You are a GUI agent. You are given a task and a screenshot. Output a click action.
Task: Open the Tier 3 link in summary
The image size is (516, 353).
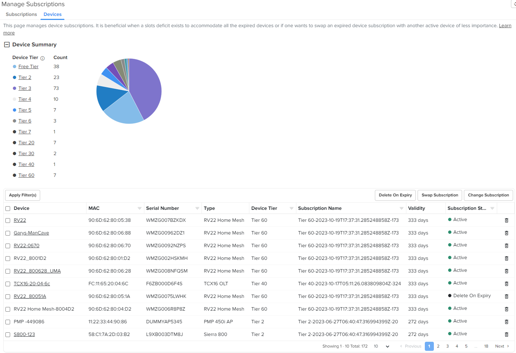click(25, 88)
